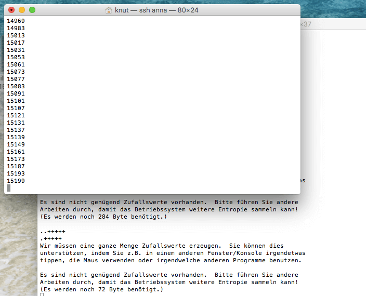Select the number 15121 in the terminal

16,115
